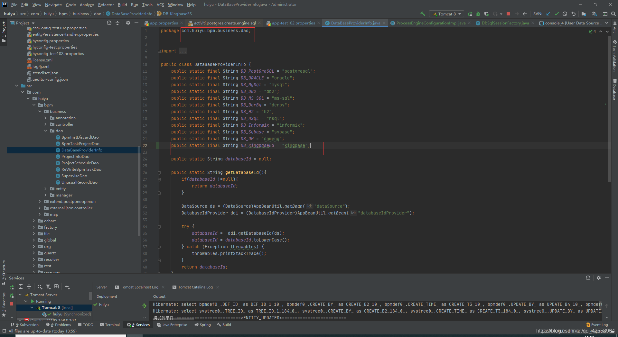Click DataBaseProviderInfo in the breadcrumb

pos(132,14)
